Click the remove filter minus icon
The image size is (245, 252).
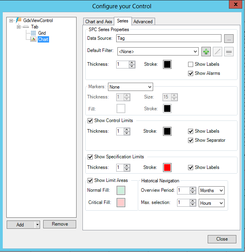(x=229, y=52)
